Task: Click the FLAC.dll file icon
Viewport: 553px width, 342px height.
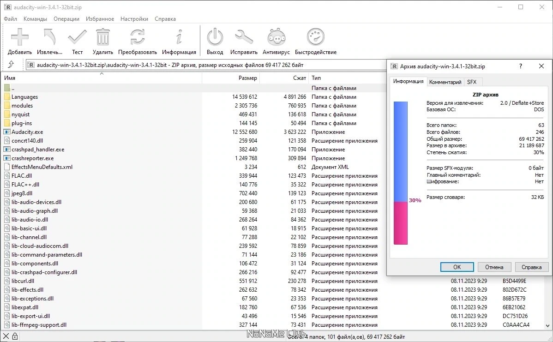Action: tap(7, 175)
